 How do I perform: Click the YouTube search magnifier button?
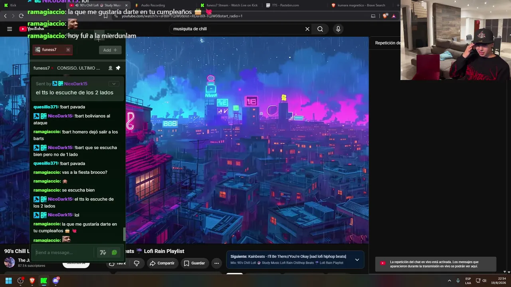point(320,29)
